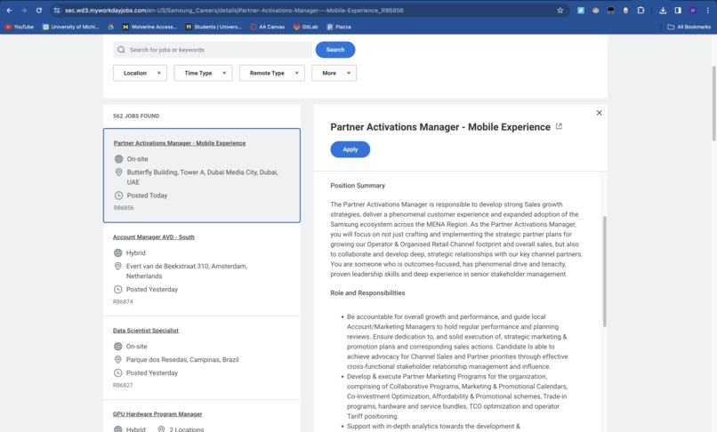Open the AA Canvas bookmark
Viewport: 717px width, 432px height.
(x=268, y=27)
